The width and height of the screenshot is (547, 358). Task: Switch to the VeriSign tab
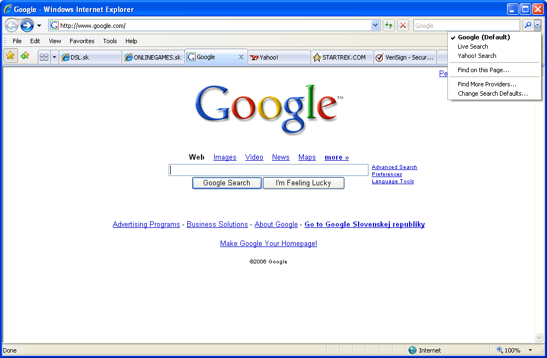coord(405,57)
